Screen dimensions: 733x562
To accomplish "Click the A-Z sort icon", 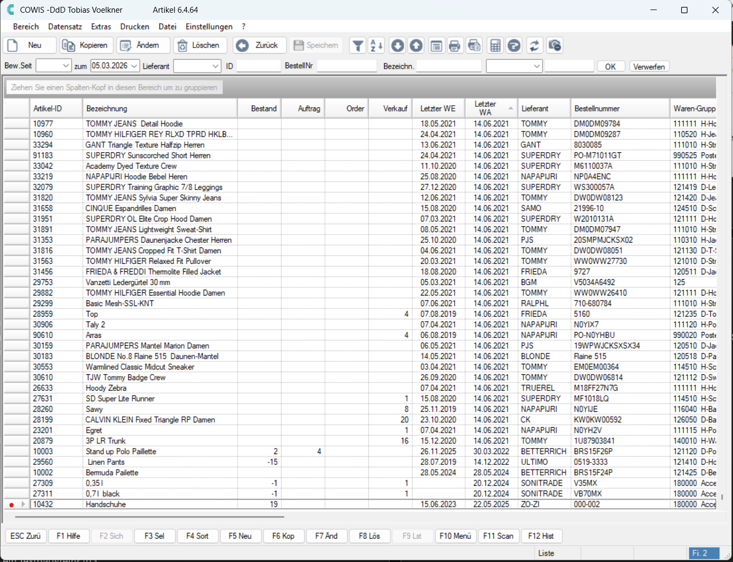I will [376, 45].
